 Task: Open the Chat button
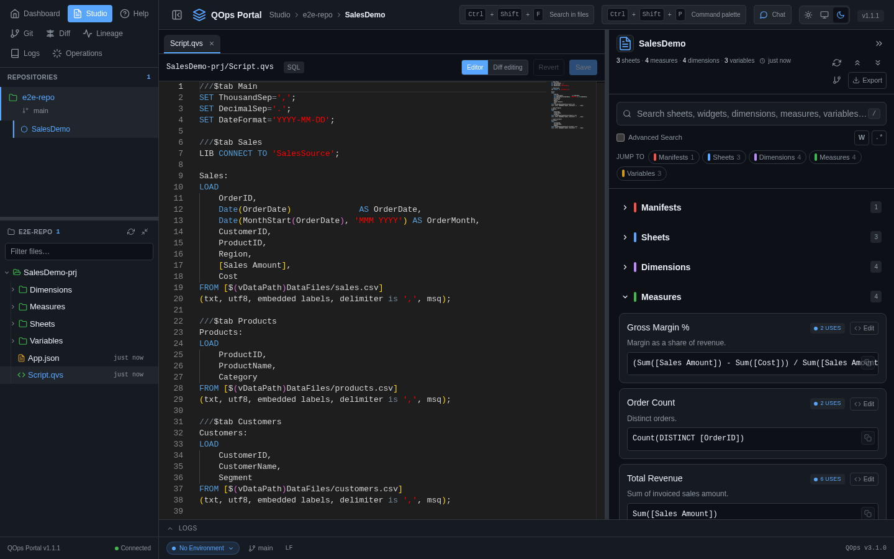click(772, 15)
